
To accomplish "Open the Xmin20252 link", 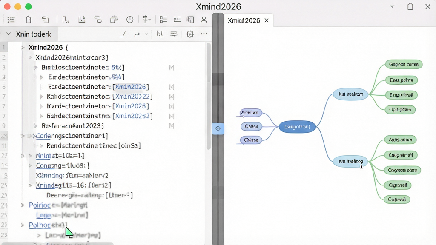I will 132,116.
